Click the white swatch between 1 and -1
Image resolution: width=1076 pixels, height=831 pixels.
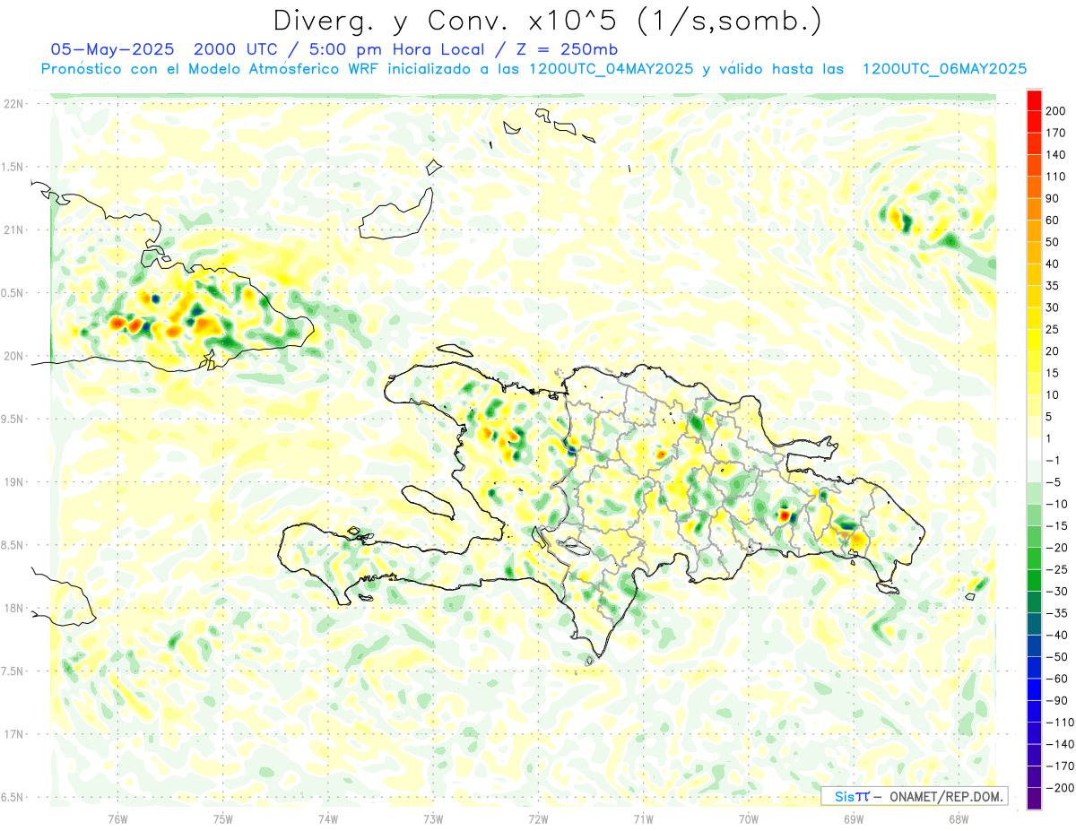coord(1035,449)
